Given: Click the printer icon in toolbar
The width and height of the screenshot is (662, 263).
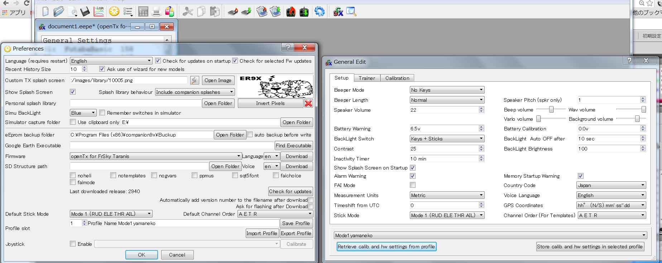Looking at the screenshot, I should click(x=156, y=12).
